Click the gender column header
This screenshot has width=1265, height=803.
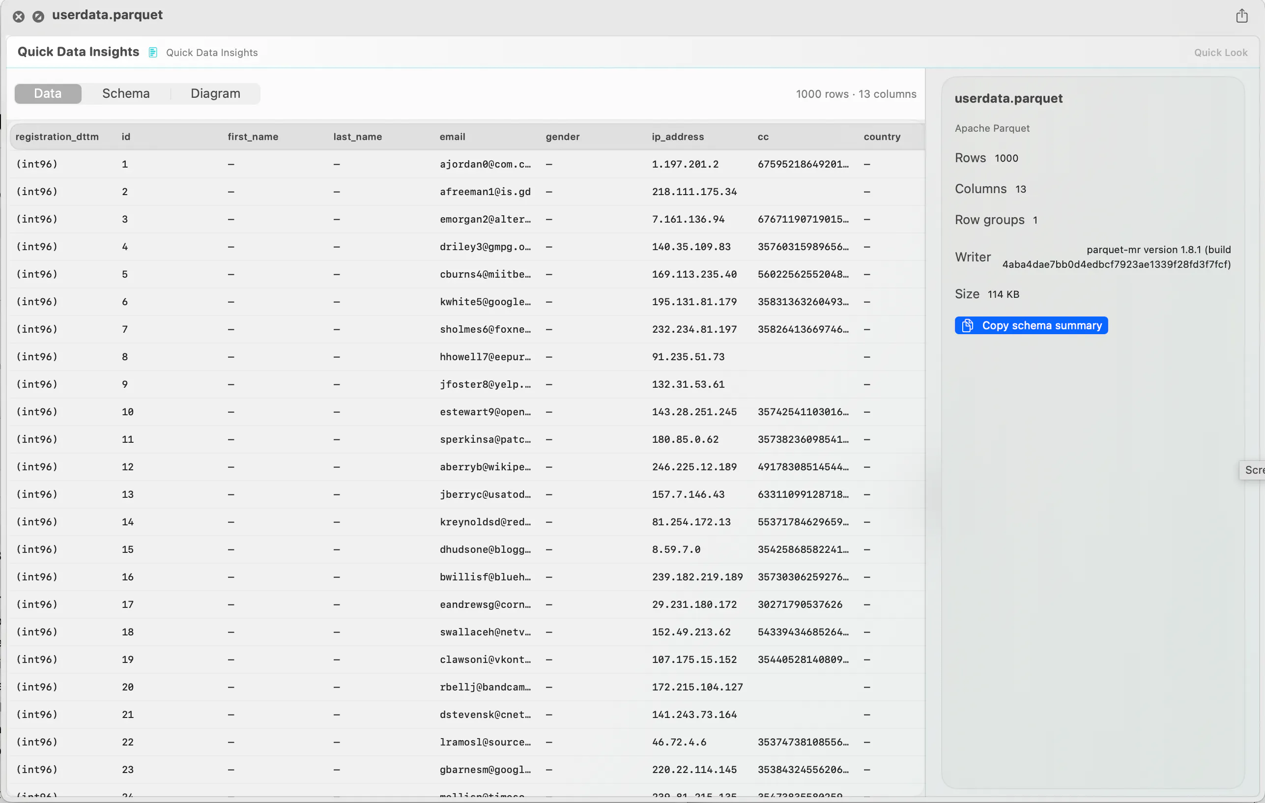tap(563, 137)
